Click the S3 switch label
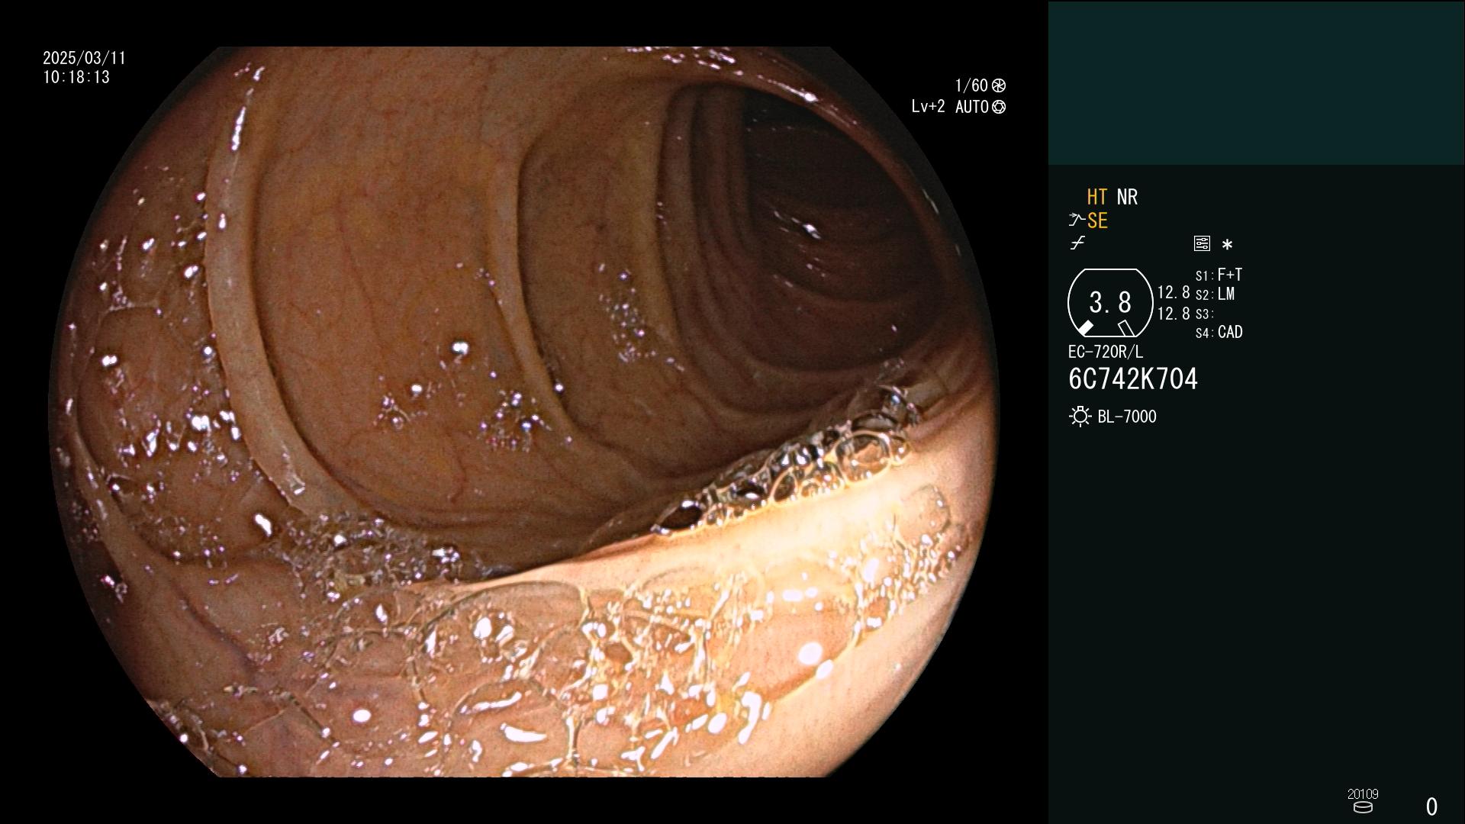The height and width of the screenshot is (824, 1465). (1204, 314)
